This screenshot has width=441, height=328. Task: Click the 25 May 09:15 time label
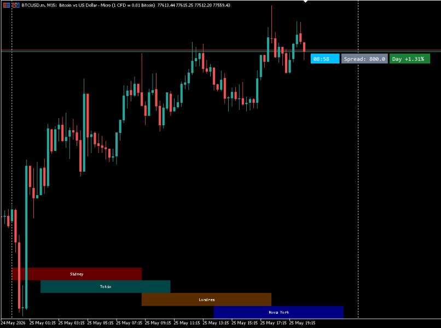pyautogui.click(x=158, y=323)
